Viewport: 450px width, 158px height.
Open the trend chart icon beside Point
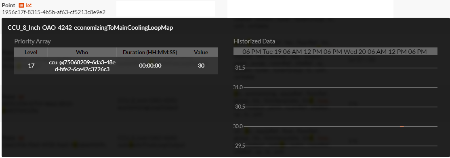[29, 5]
